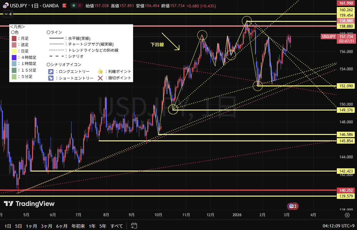
Task: Click the US flag event marker near March
Action: (292, 206)
